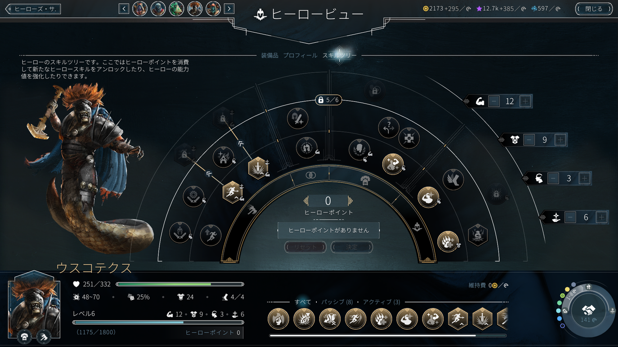
Task: Increase the stat showing 3
Action: point(584,178)
